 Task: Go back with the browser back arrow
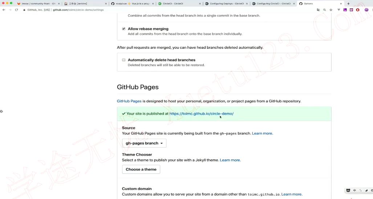(x=4, y=10)
